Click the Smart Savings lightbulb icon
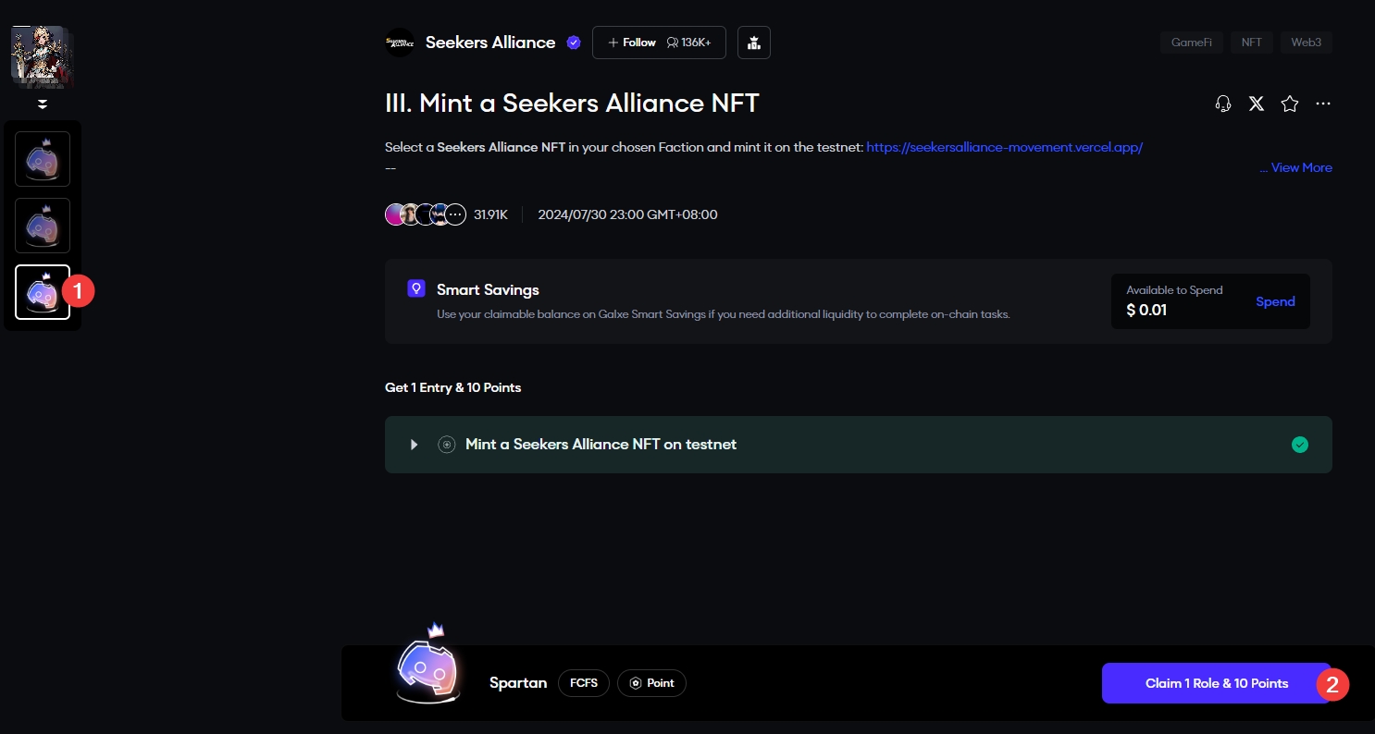 416,289
